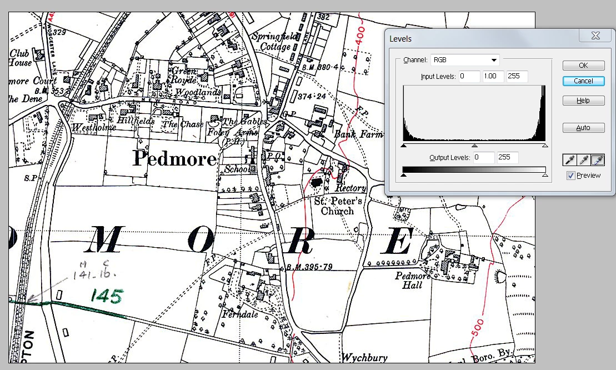Click the input midtone 1.00 field
Viewport: 616px width, 370px height.
tap(493, 76)
